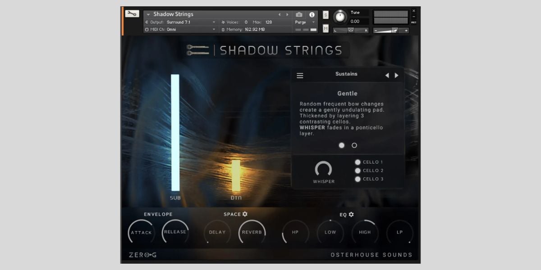
Task: Click the REVERB knob
Action: pos(252,233)
